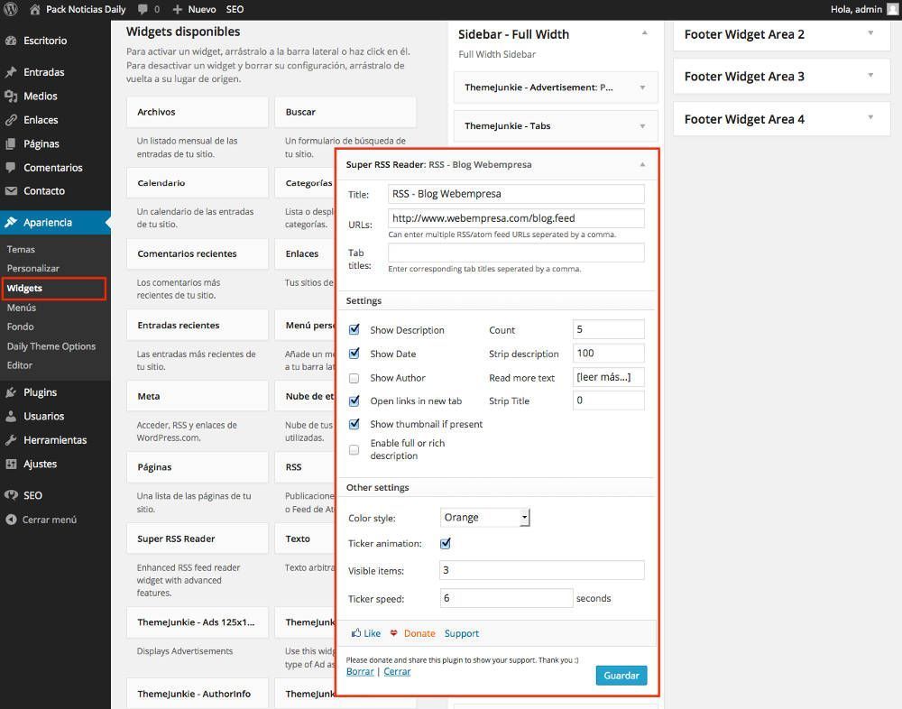This screenshot has width=902, height=709.
Task: Click the Cerrar link
Action: pyautogui.click(x=397, y=672)
